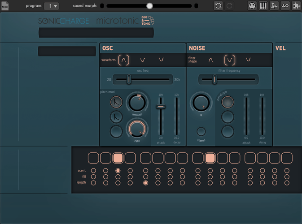The width and height of the screenshot is (302, 224).
Task: Enable the step 5 trigger pad
Action: (145, 158)
